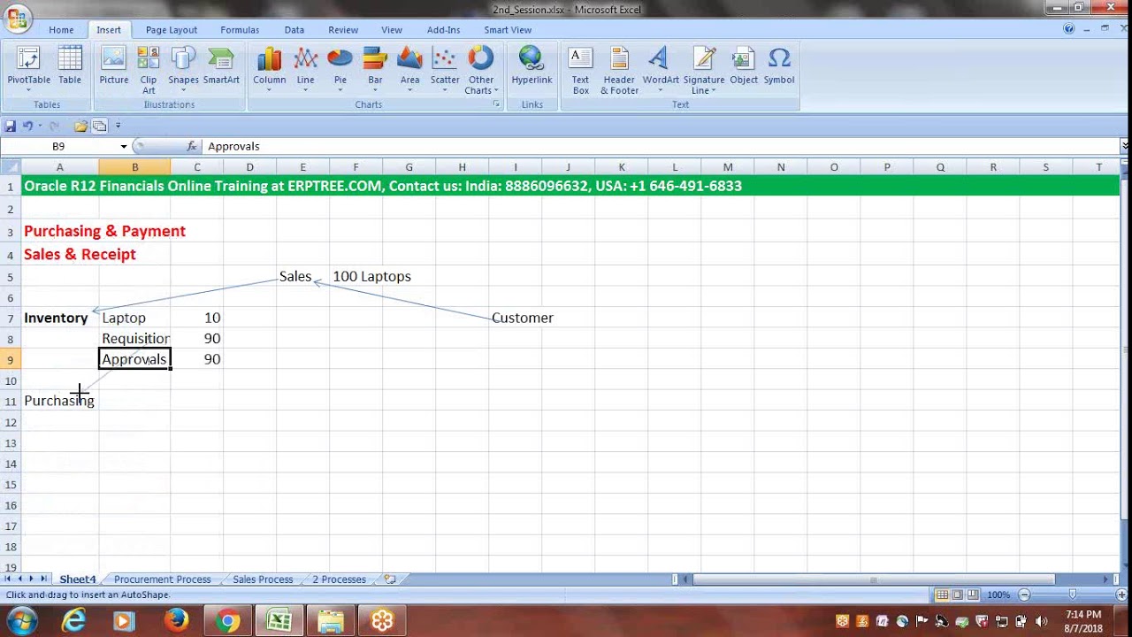
Task: Expand the Name Box dropdown
Action: [124, 146]
